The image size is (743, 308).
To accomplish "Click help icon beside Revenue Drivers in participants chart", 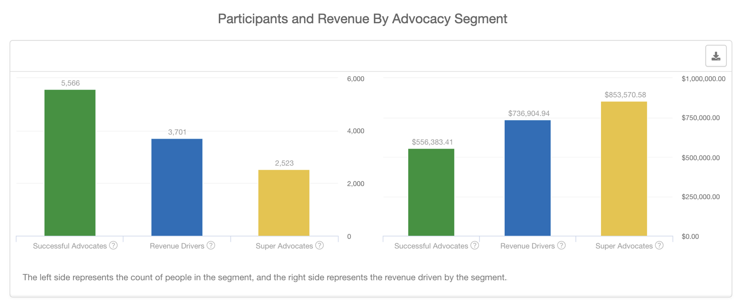I will tap(211, 245).
